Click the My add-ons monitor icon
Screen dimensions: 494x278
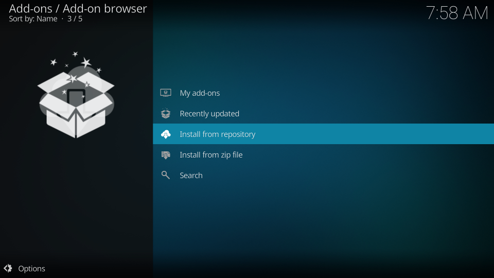tap(165, 93)
